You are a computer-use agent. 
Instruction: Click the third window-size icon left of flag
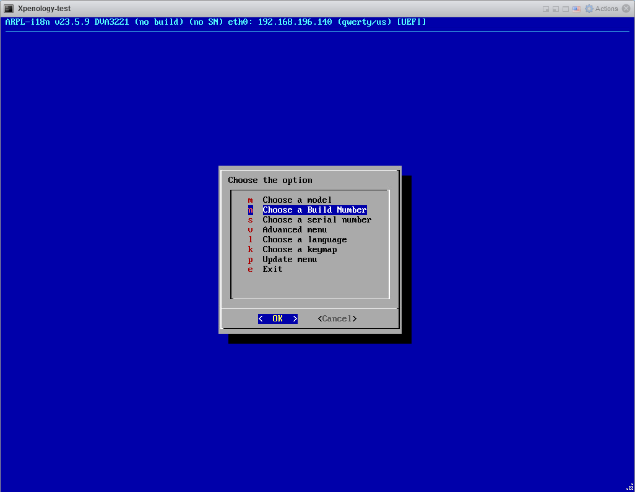(x=566, y=9)
